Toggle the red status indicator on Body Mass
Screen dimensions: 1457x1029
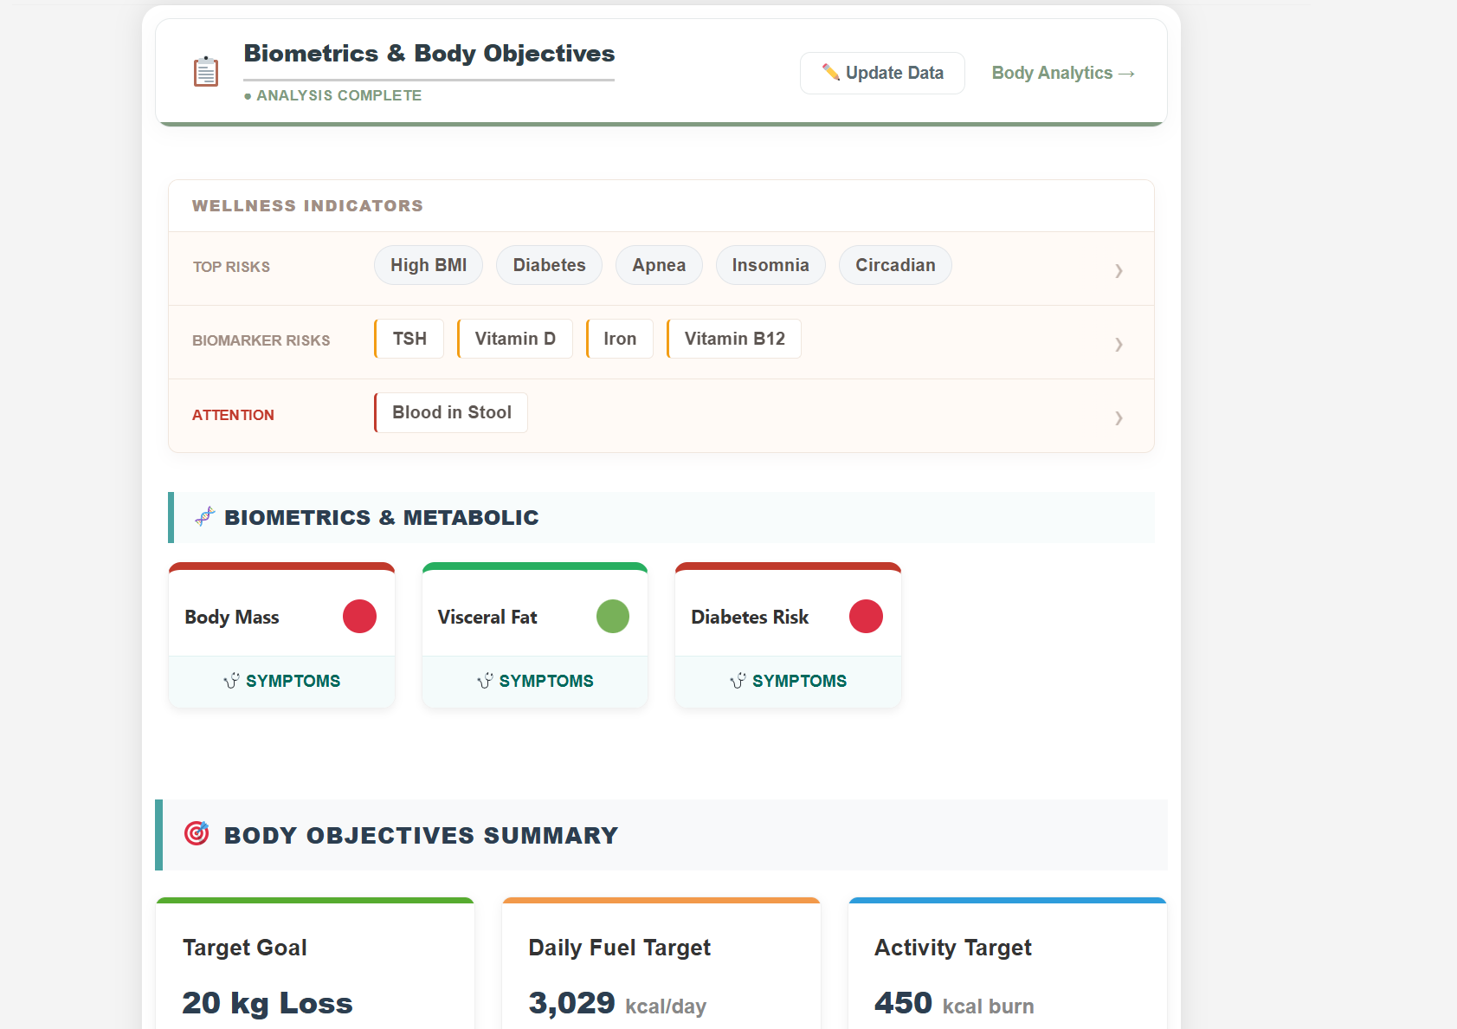[361, 616]
